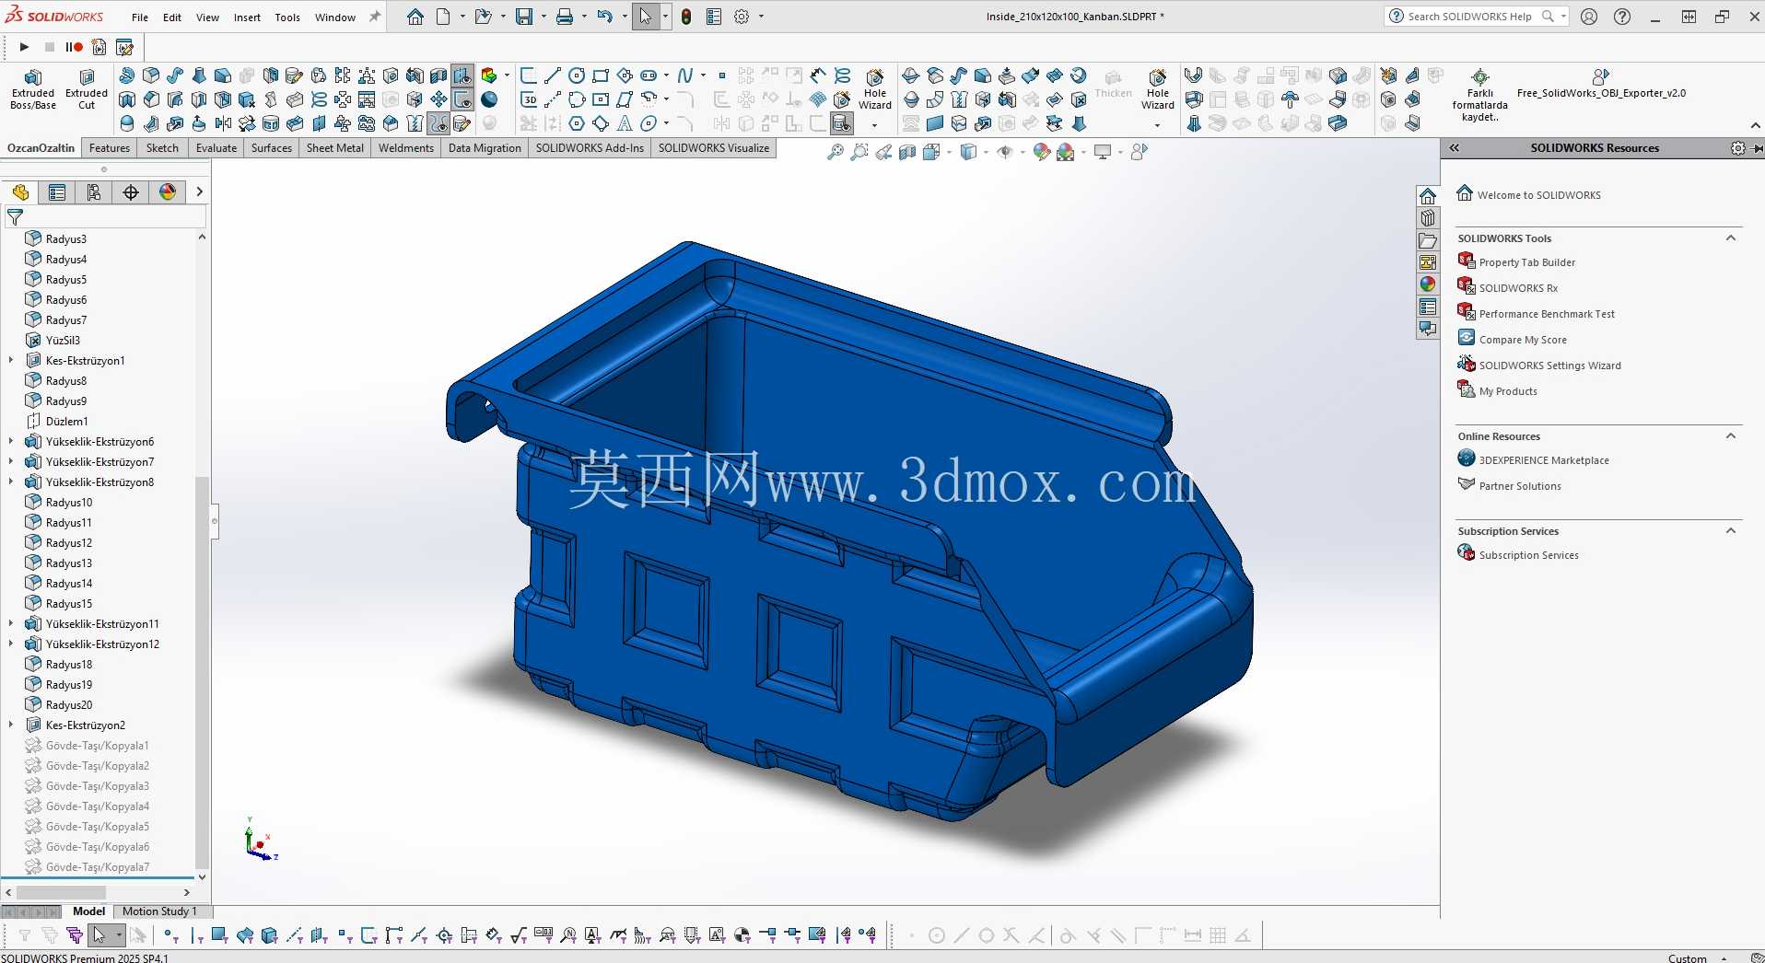Click the Rebuild traffic light icon
Screen dimensions: 1765x963
686,17
